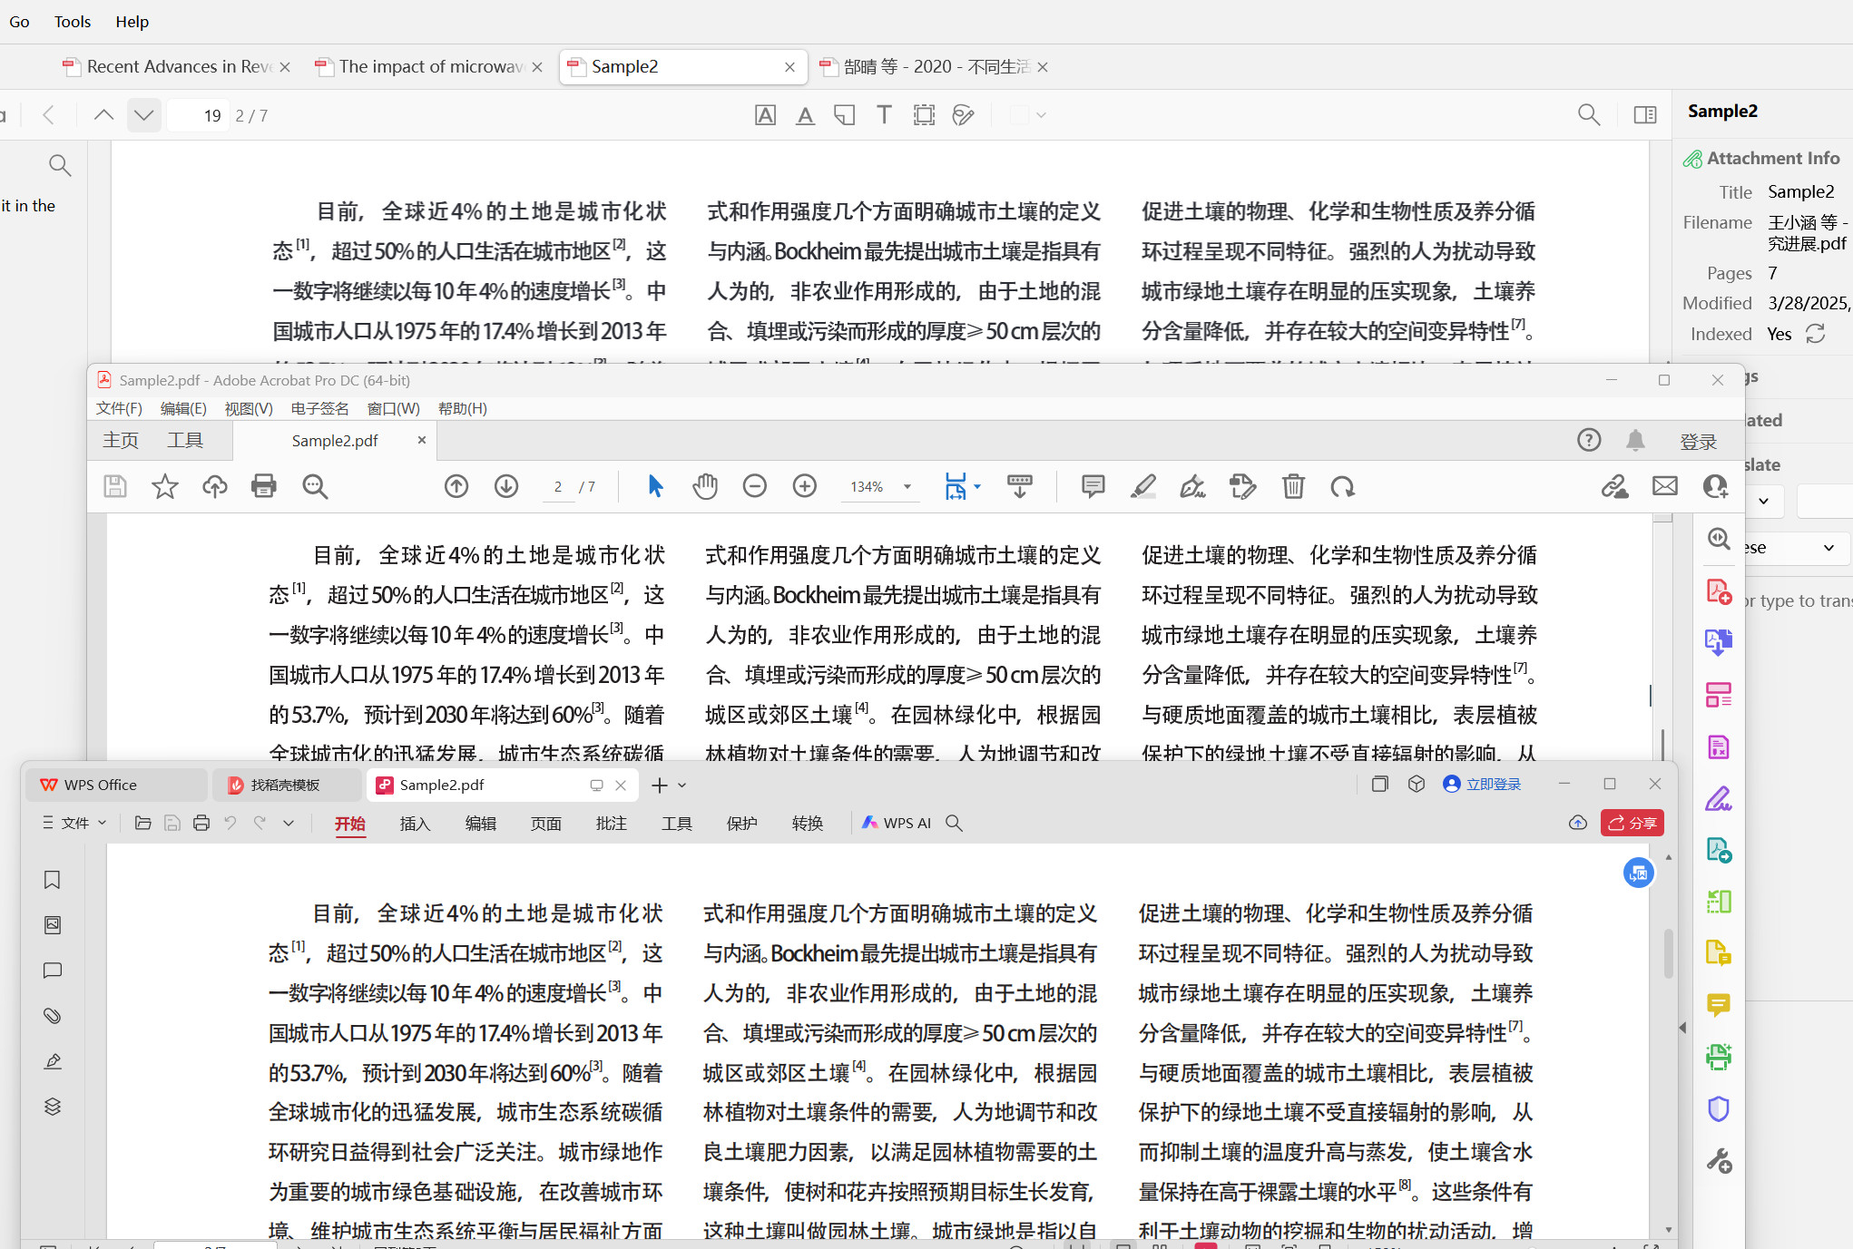1853x1249 pixels.
Task: Click the red 分享 share button
Action: point(1632,823)
